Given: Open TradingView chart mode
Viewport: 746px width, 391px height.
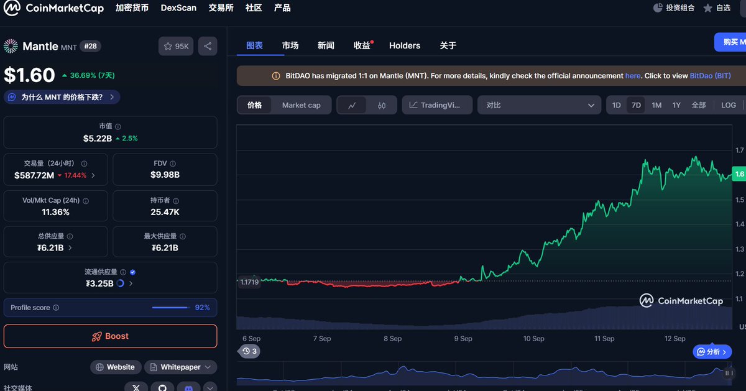Looking at the screenshot, I should pyautogui.click(x=437, y=105).
